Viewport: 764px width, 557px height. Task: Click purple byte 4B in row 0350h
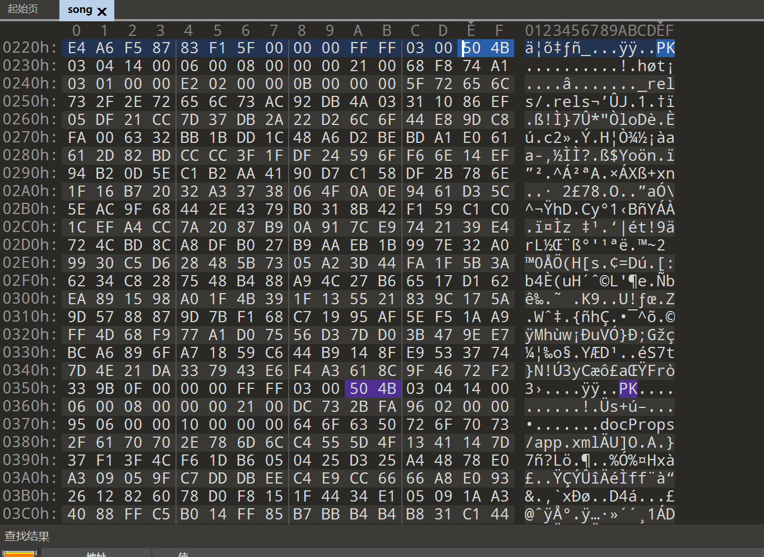tap(387, 389)
